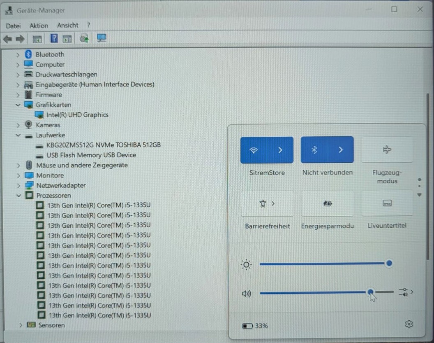Click the battery 33% indicator
This screenshot has width=434, height=343.
[x=255, y=326]
